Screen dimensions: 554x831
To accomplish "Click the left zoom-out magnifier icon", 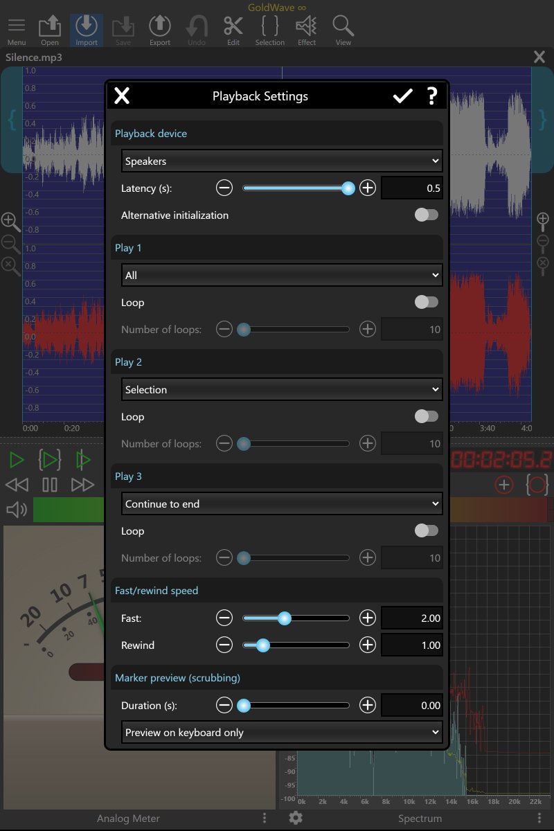I will pos(10,244).
